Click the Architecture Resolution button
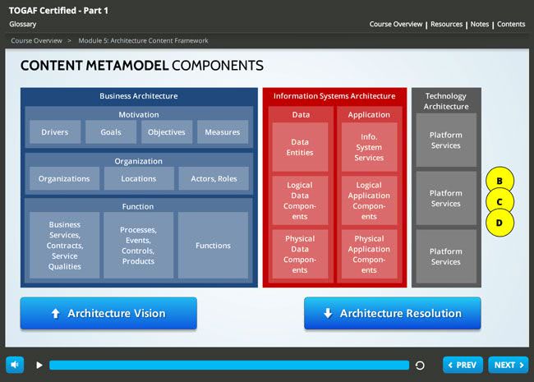 coord(393,313)
